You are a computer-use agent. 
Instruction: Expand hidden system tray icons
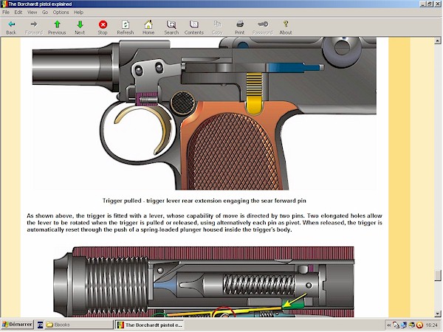pos(389,325)
